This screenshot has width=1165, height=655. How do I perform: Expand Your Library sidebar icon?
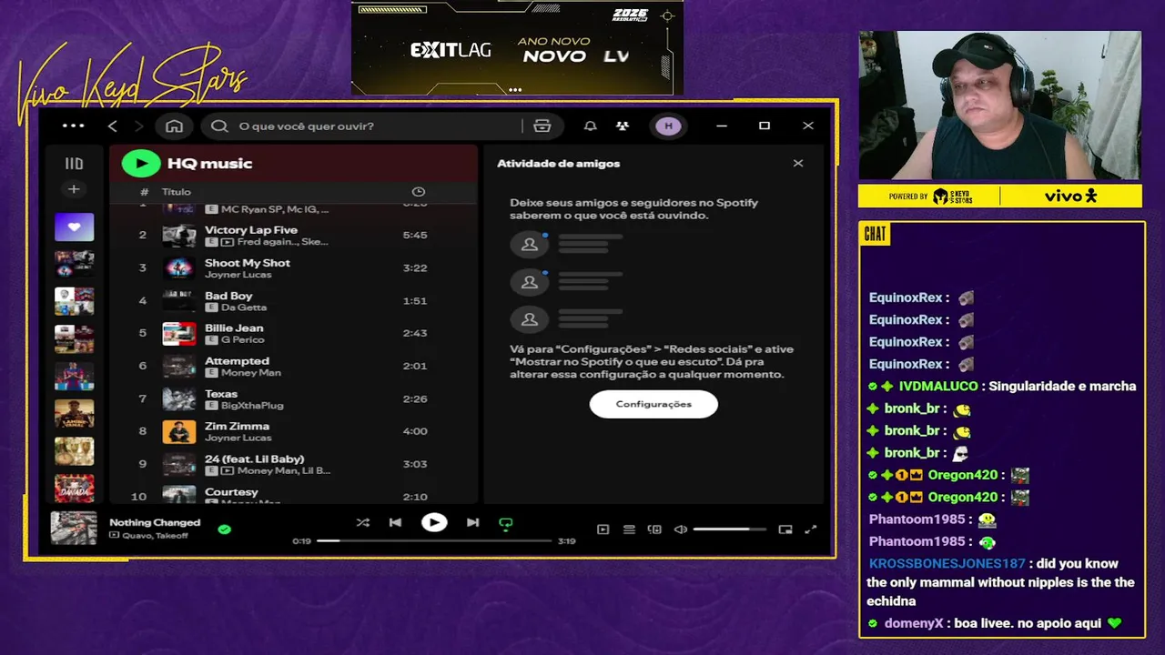pyautogui.click(x=74, y=164)
